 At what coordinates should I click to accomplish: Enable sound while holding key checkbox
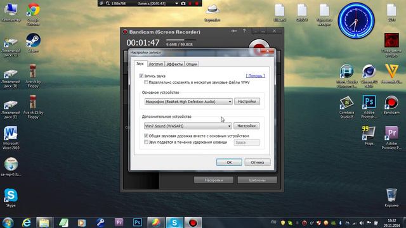coord(146,142)
